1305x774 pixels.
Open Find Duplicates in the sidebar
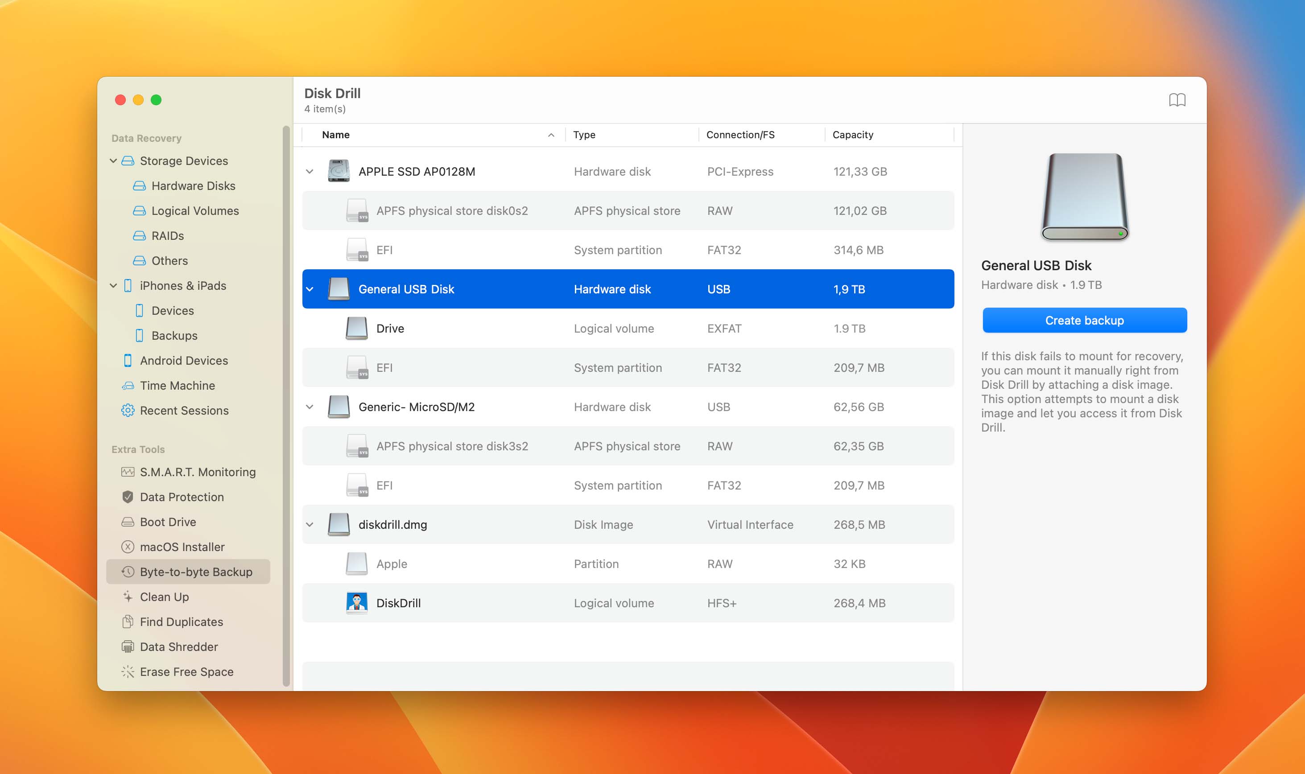pos(181,622)
